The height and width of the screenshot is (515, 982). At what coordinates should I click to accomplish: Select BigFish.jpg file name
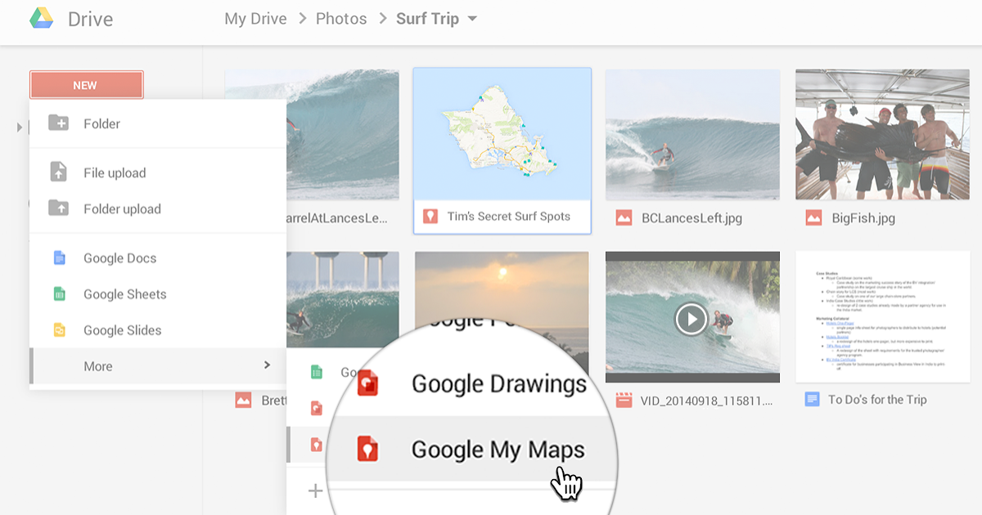coord(863,218)
